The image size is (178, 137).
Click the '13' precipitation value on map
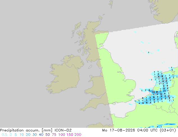point(153,92)
